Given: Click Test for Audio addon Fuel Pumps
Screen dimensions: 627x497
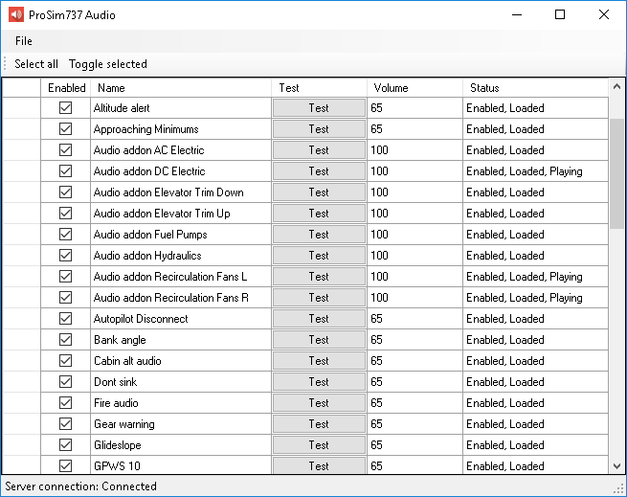Looking at the screenshot, I should (319, 234).
